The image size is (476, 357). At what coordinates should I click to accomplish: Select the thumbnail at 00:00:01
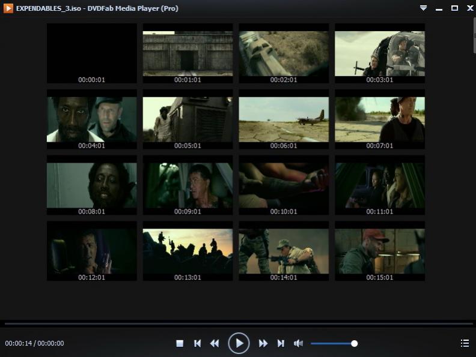[92, 53]
